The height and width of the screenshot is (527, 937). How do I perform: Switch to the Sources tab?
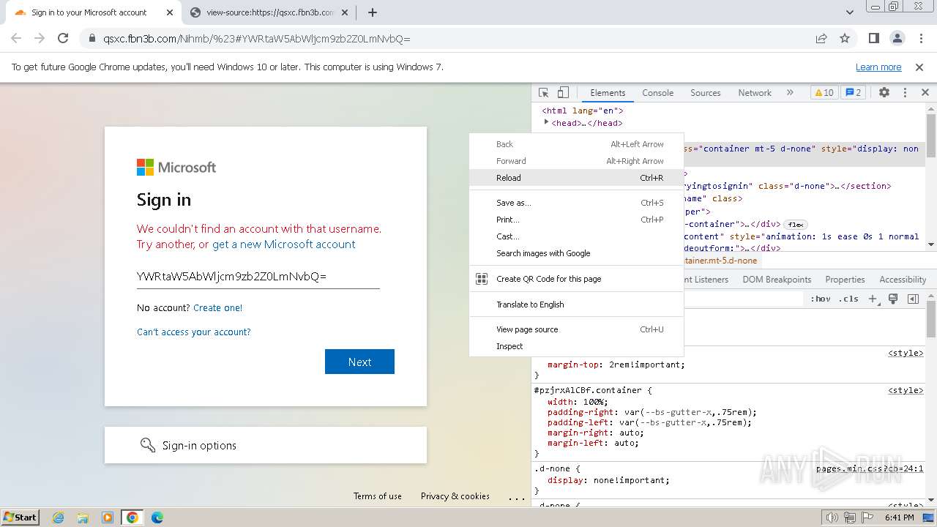pos(706,93)
